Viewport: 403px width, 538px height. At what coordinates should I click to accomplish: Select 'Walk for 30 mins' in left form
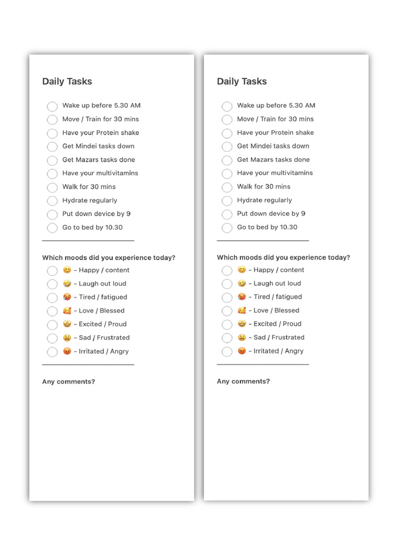tap(52, 188)
